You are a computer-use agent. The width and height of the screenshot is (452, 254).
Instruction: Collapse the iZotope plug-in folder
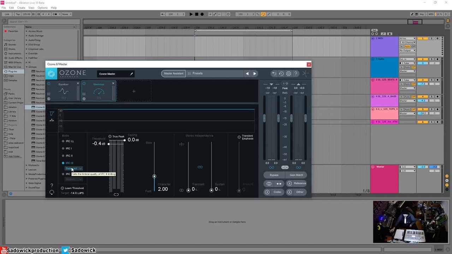[x=26, y=67]
